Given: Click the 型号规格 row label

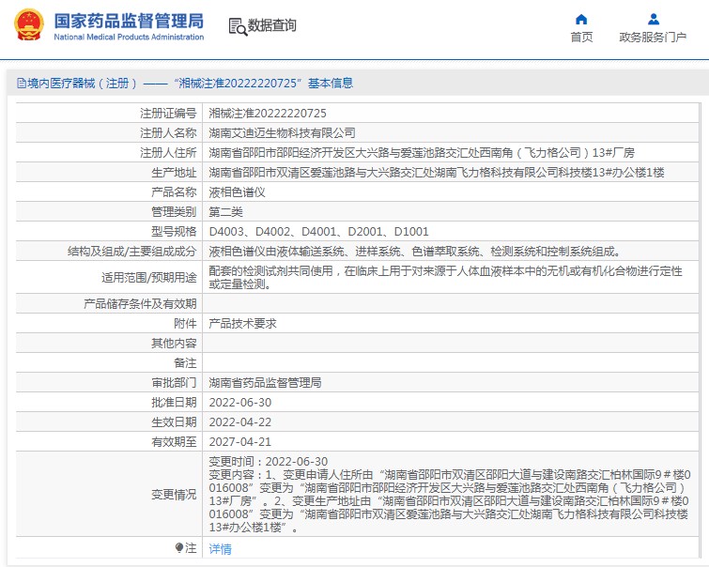Looking at the screenshot, I should click(x=174, y=232).
